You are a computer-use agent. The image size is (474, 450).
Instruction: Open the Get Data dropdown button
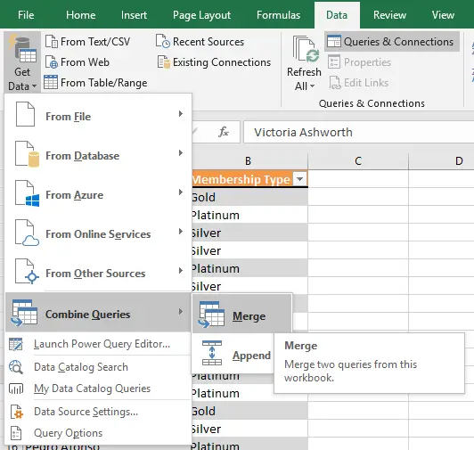(x=22, y=62)
